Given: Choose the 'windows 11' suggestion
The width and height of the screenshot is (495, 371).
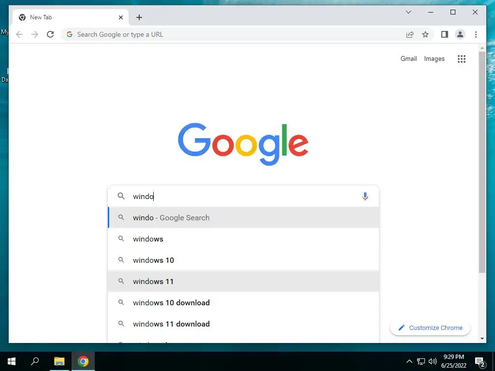Looking at the screenshot, I should pos(244,282).
